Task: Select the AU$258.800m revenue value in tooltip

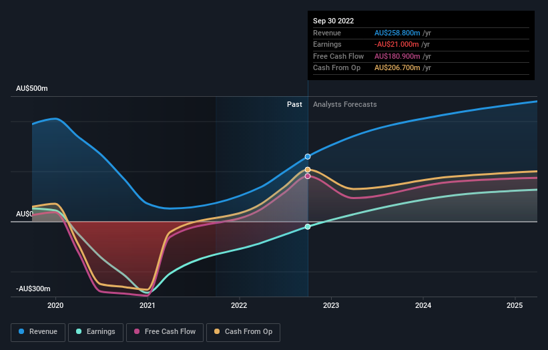Action: (397, 33)
